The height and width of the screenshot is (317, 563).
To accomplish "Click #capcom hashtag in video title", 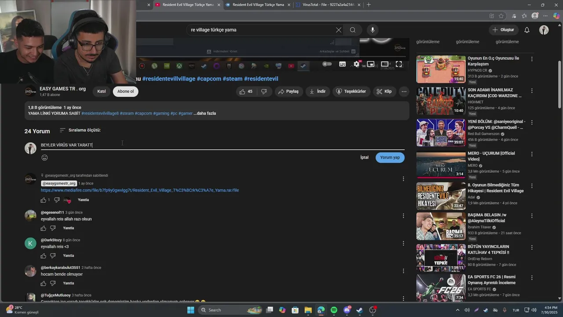I will click(209, 79).
